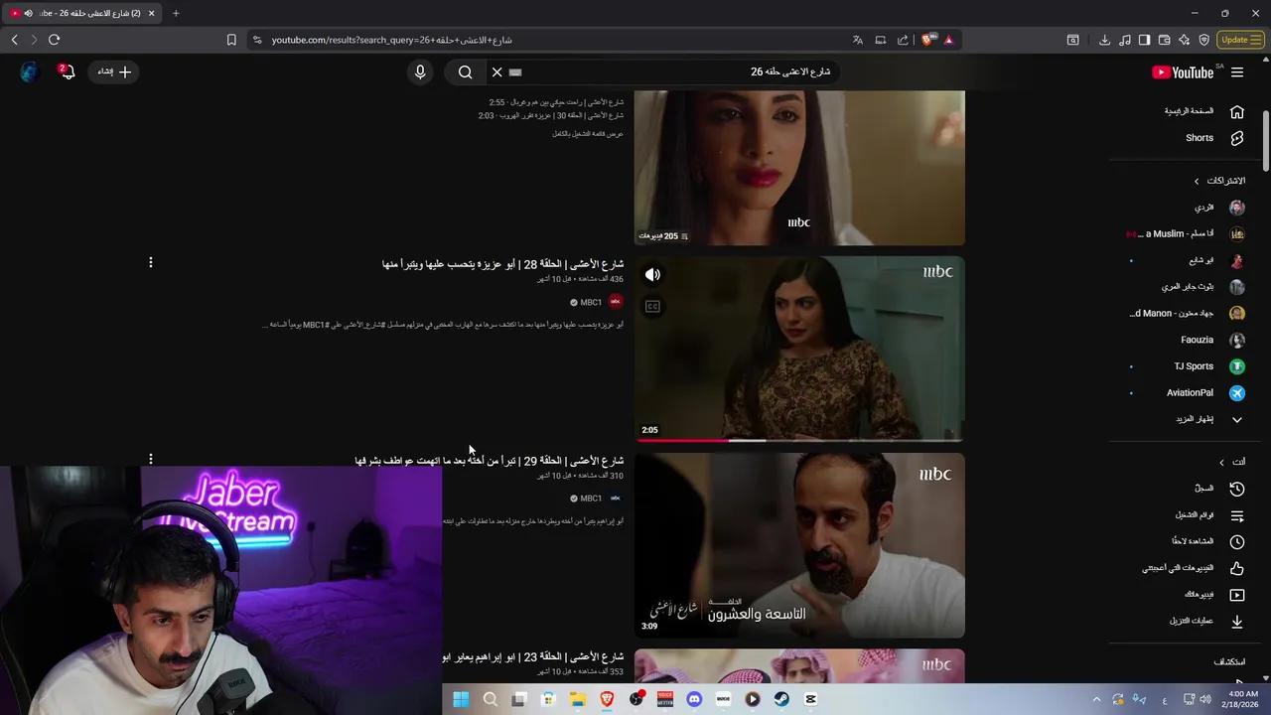Start voice search with the microphone icon
This screenshot has width=1271, height=715.
(x=420, y=71)
